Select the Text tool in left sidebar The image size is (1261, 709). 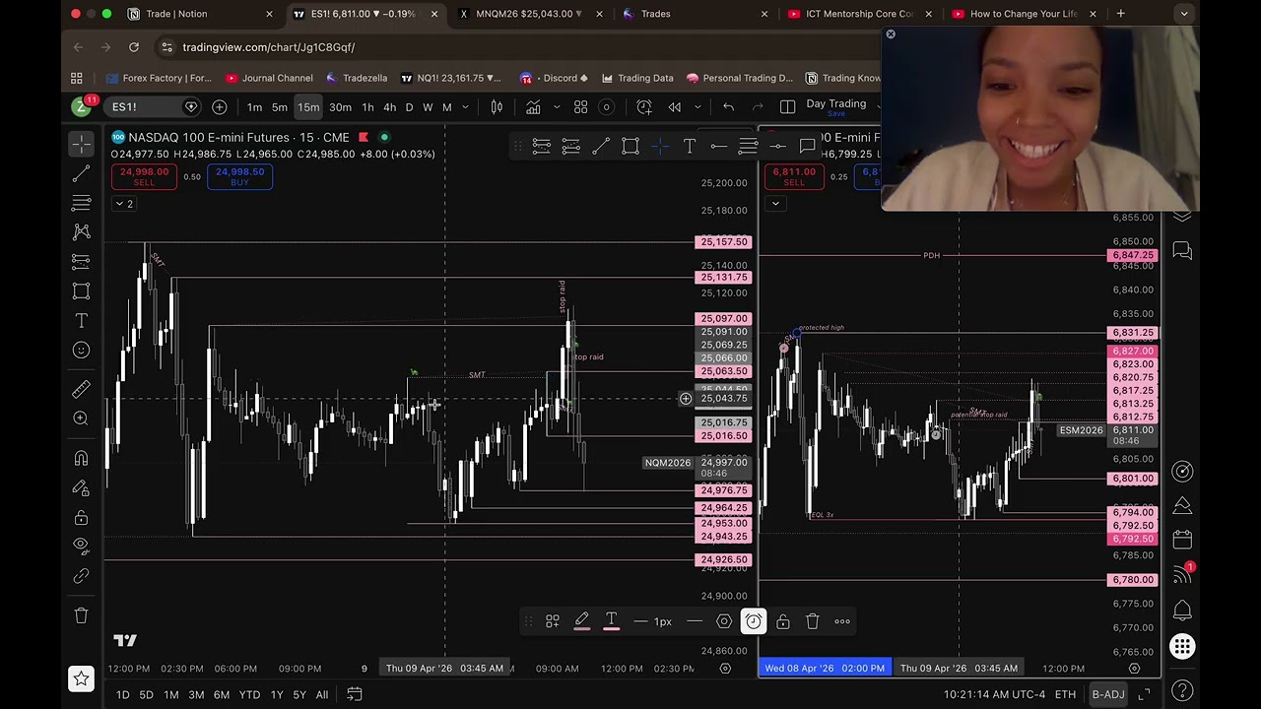pos(81,321)
